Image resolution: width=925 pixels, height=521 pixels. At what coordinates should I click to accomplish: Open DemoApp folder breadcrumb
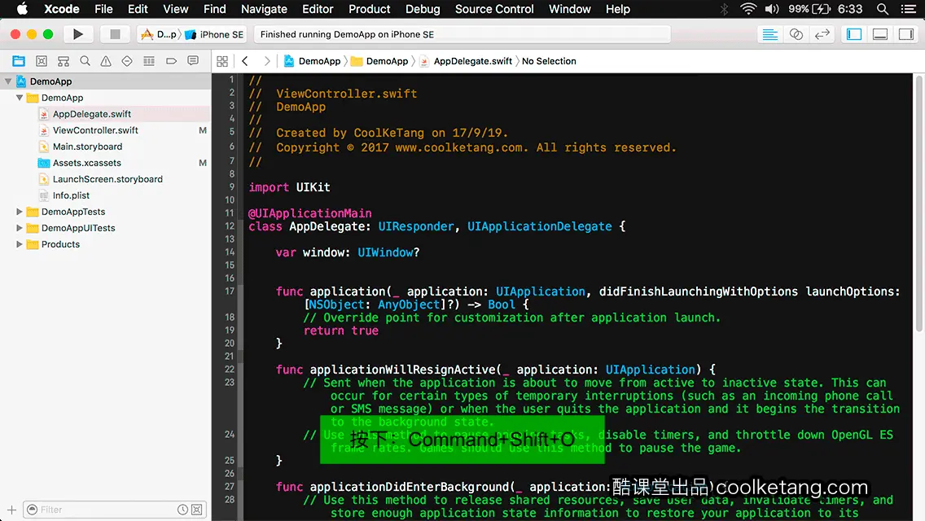[379, 61]
